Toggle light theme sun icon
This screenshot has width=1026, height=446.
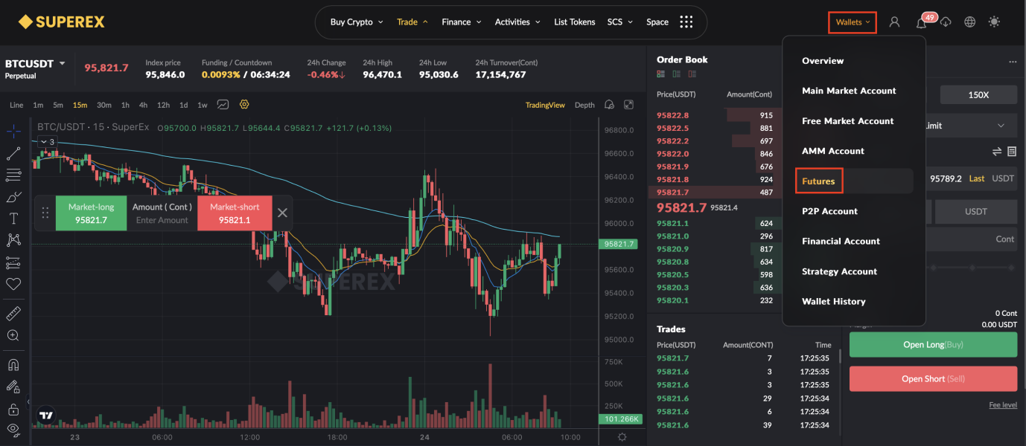click(994, 22)
